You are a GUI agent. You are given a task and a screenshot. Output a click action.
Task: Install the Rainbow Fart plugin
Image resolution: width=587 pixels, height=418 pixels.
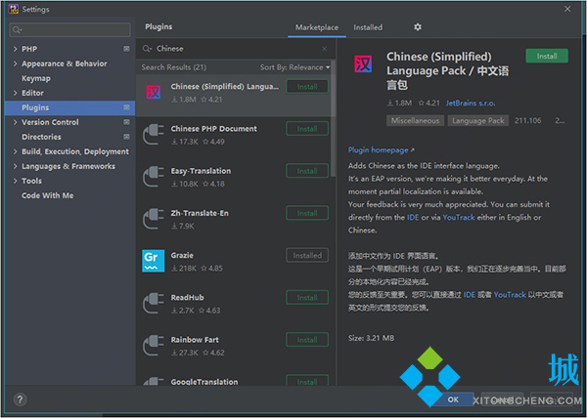click(307, 340)
